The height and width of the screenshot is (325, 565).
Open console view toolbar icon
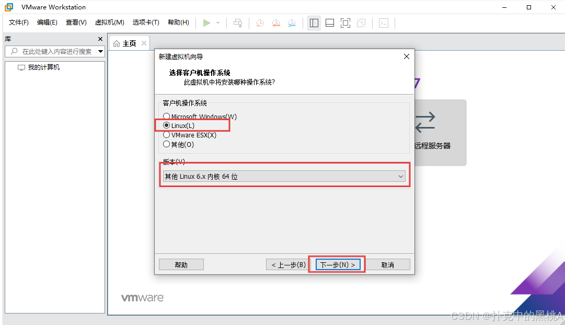[384, 23]
